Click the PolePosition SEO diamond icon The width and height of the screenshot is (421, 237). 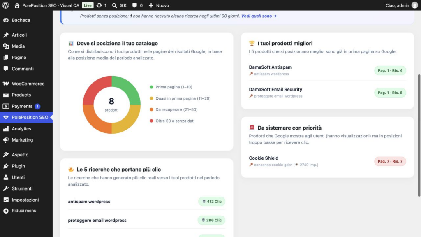coord(6,117)
